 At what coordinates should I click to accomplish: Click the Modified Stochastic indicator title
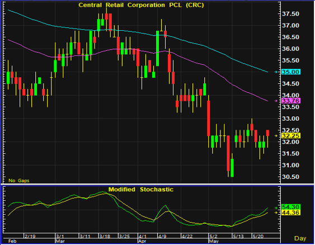pos(141,190)
